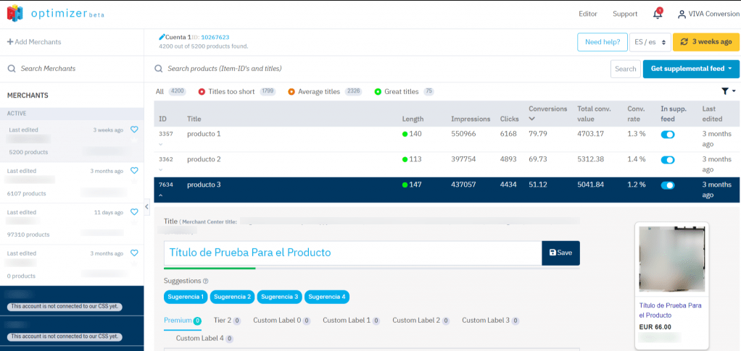The width and height of the screenshot is (741, 351).
Task: Switch to Custom Label 1 tab
Action: point(351,321)
